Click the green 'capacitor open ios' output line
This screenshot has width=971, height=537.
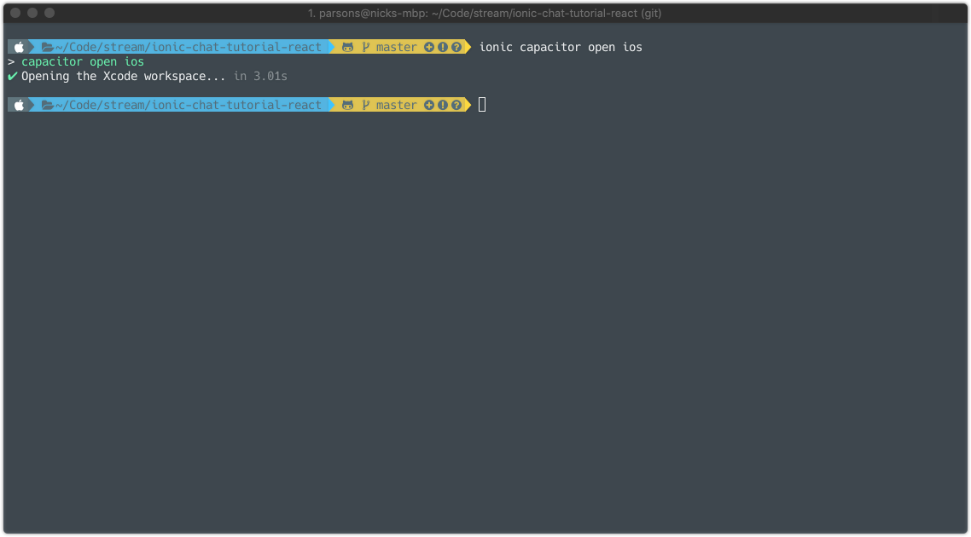[83, 62]
